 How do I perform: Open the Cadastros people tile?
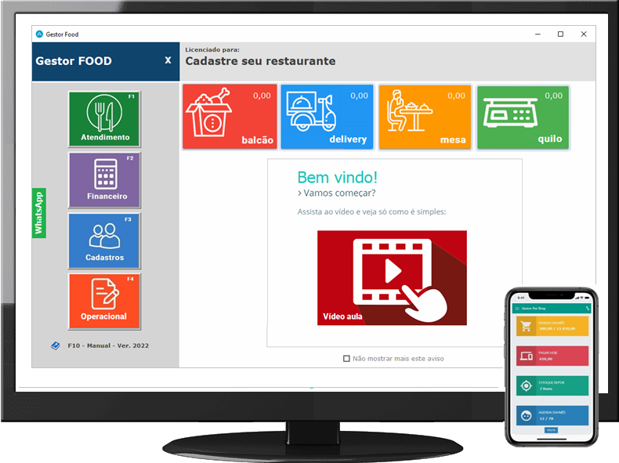pyautogui.click(x=104, y=239)
